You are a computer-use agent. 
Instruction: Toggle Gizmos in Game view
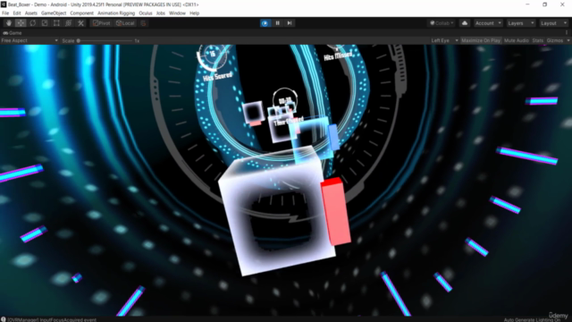(554, 40)
